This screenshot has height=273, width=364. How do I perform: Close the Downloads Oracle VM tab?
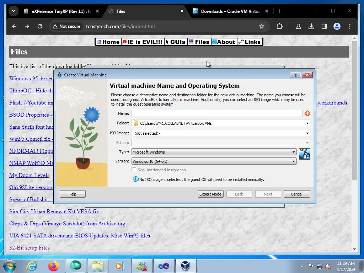[267, 11]
